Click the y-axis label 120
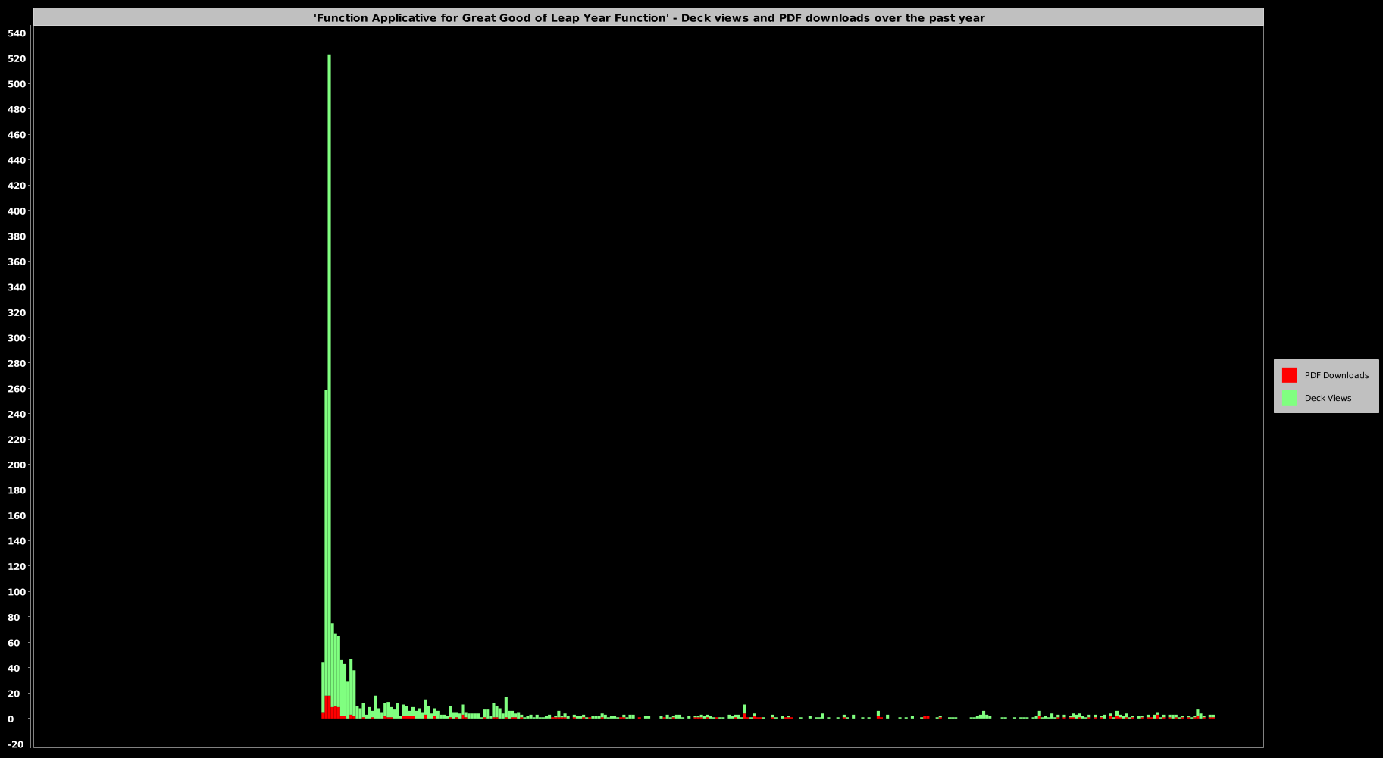Viewport: 1383px width, 758px height. [x=16, y=567]
